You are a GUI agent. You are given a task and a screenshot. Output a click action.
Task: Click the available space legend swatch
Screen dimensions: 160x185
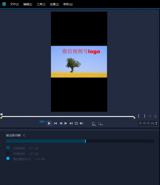point(8,153)
